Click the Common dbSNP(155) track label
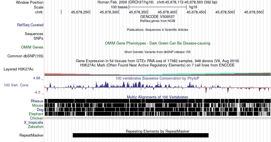Image resolution: width=271 pixels, height=142 pixels. [x=25, y=56]
